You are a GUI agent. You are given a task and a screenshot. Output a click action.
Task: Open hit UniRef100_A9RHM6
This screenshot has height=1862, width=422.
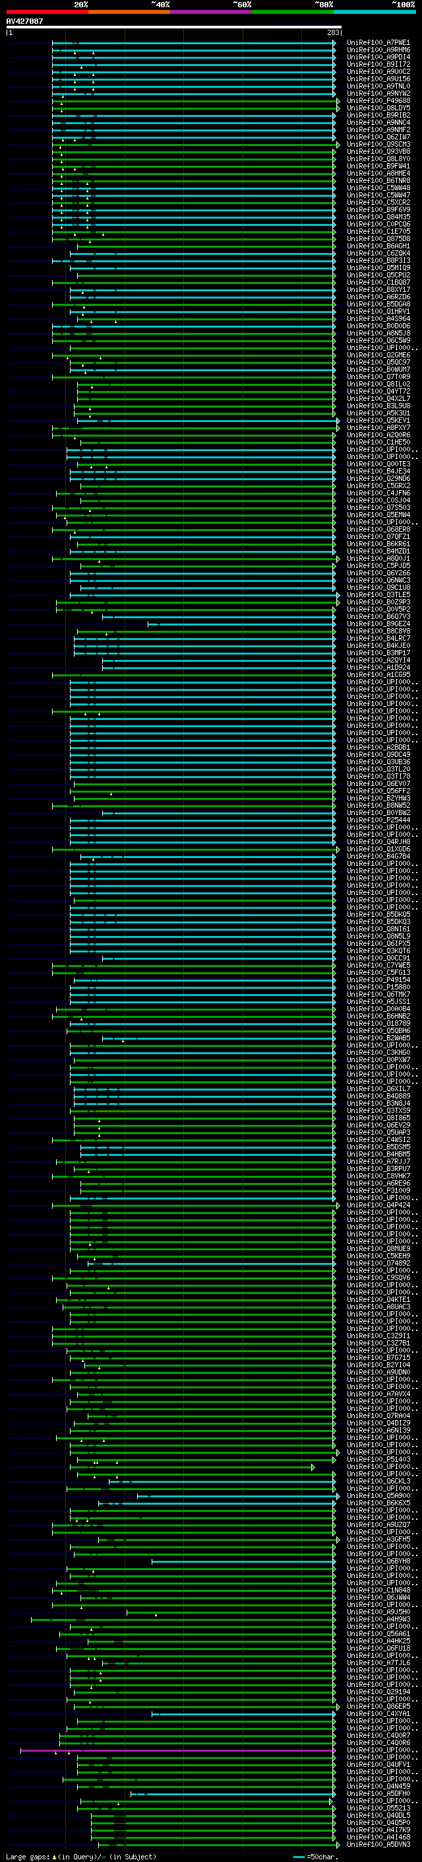coord(378,50)
